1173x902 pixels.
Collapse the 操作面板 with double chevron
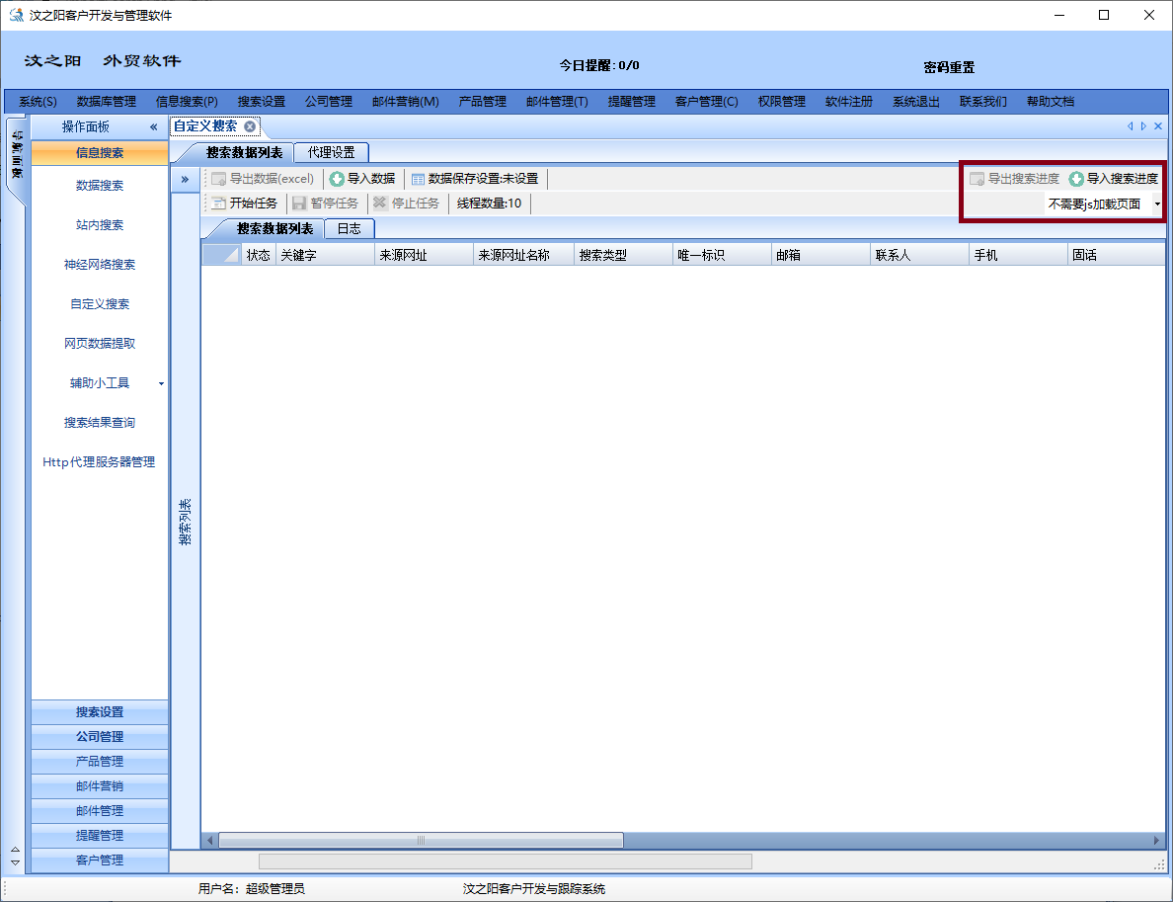pos(153,127)
